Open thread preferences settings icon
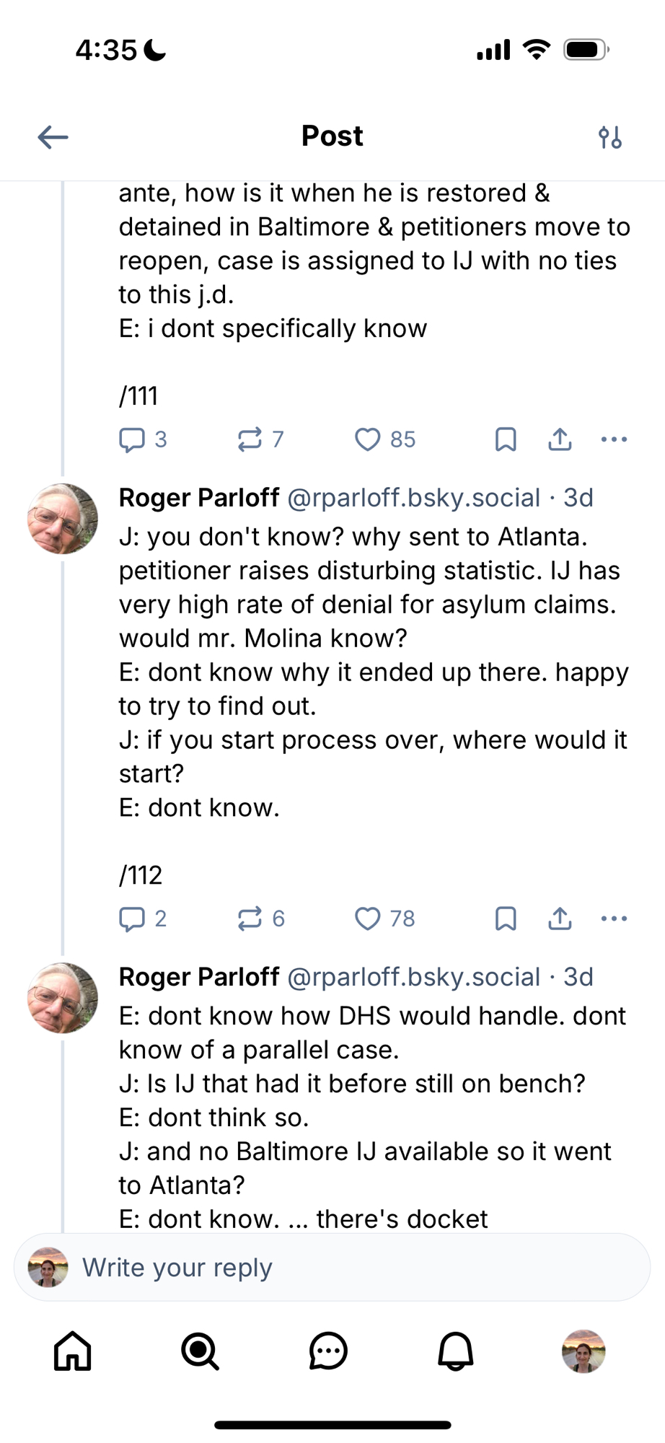The image size is (665, 1443). (610, 137)
